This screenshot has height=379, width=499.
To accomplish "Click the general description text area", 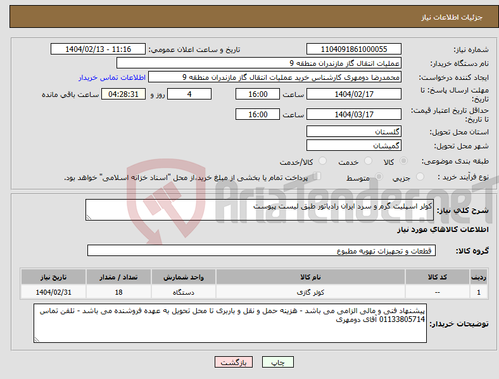I will (x=260, y=210).
